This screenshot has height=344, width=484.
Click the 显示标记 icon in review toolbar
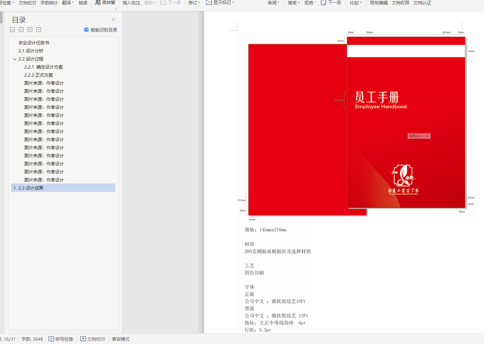coord(209,3)
